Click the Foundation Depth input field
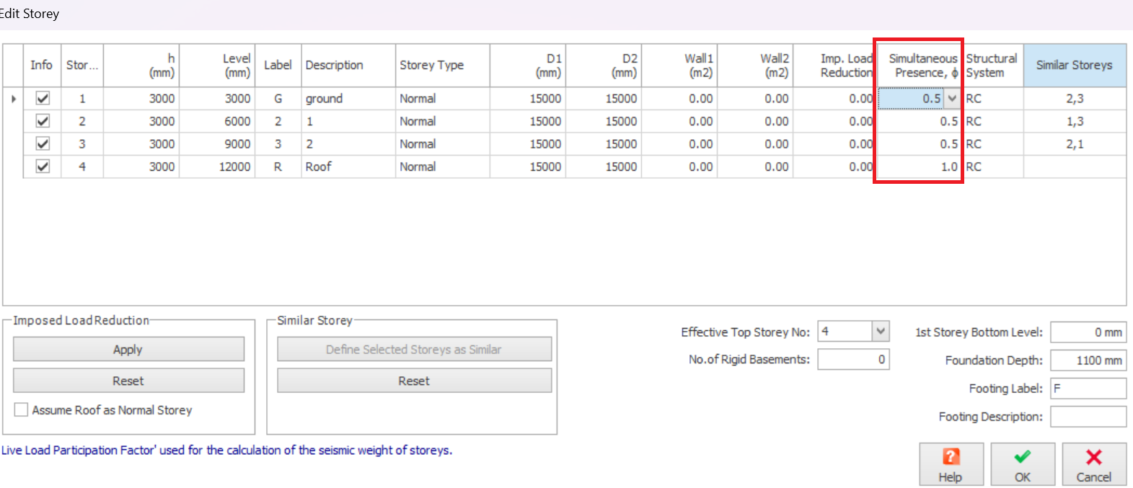Image resolution: width=1133 pixels, height=488 pixels. (1088, 360)
